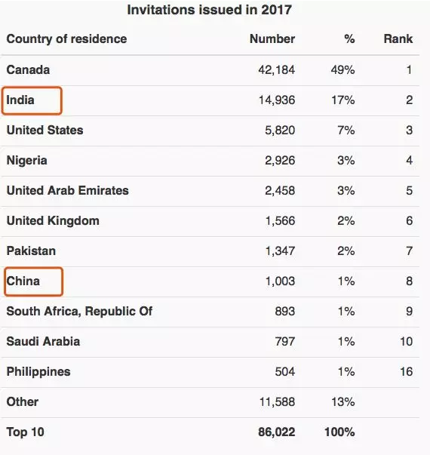Click the Philippines row label

38,372
